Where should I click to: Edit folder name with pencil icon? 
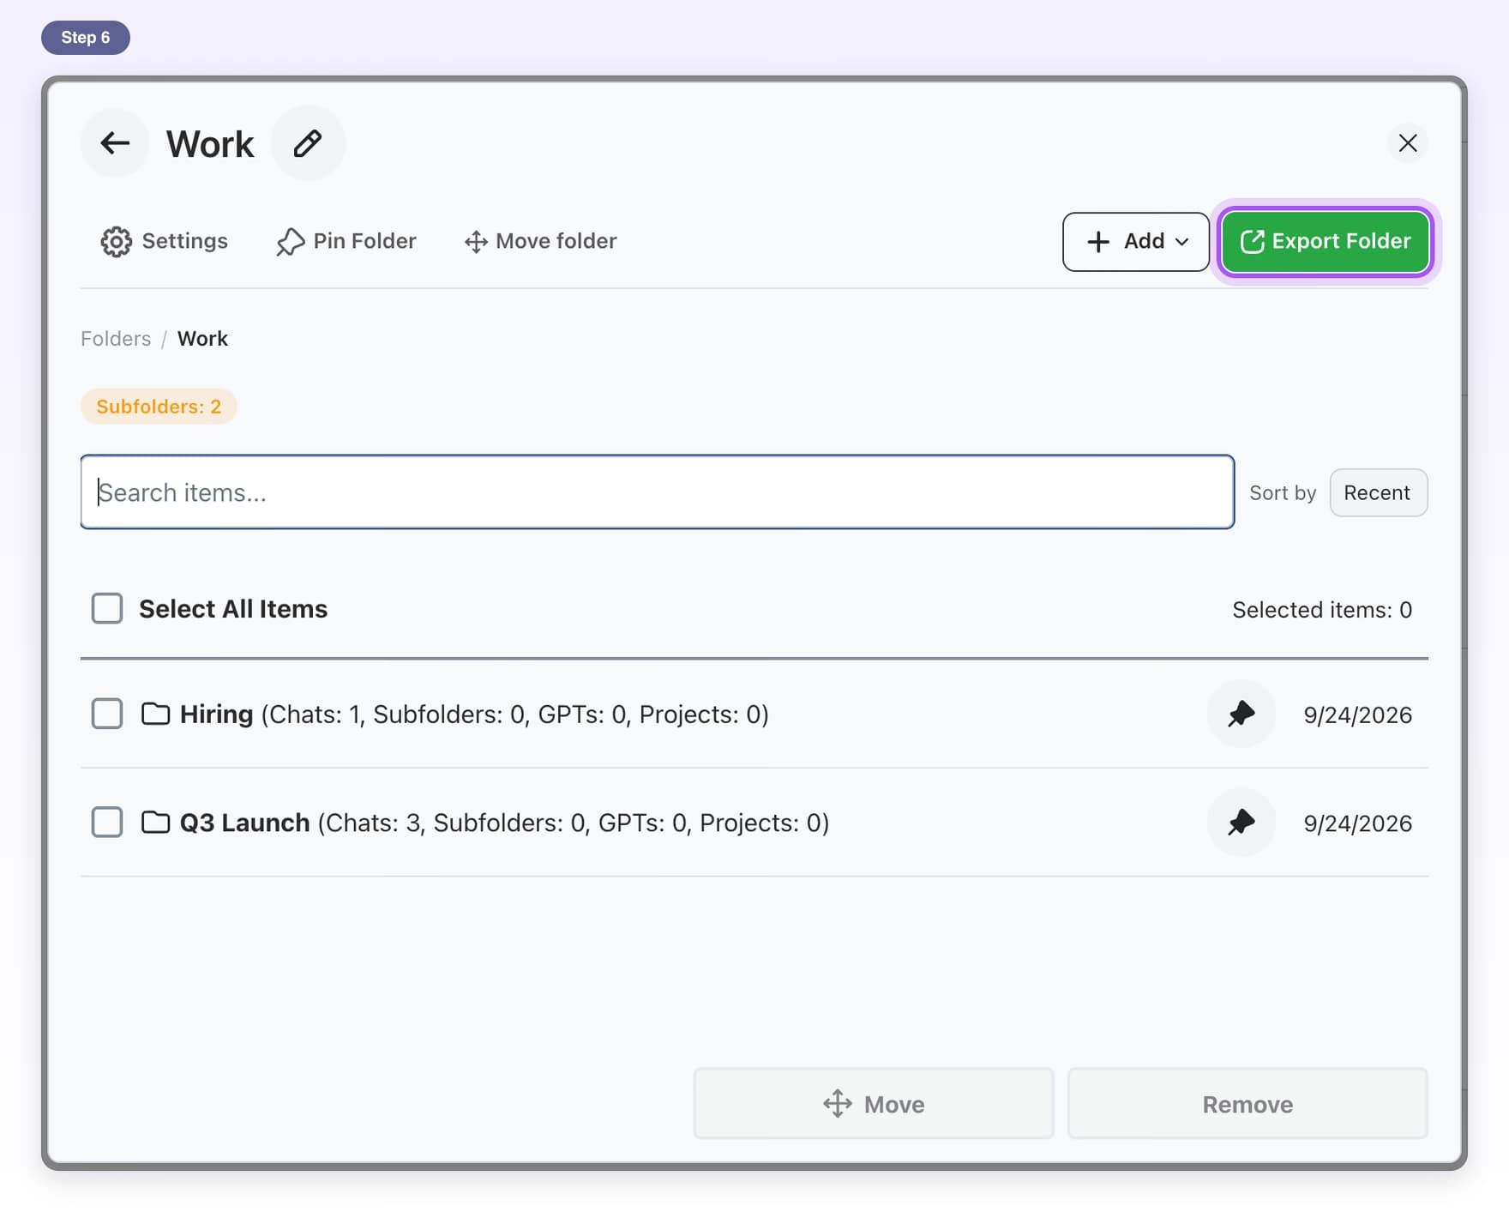pyautogui.click(x=308, y=143)
